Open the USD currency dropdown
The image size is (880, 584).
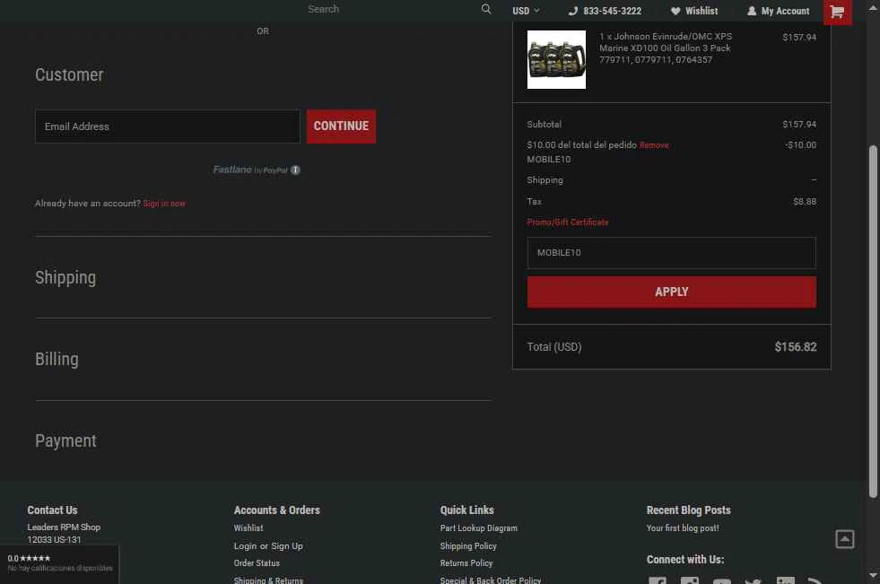(x=526, y=11)
